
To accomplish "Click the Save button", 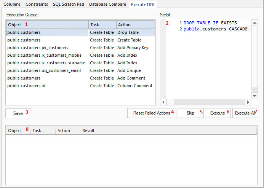I will 18,113.
